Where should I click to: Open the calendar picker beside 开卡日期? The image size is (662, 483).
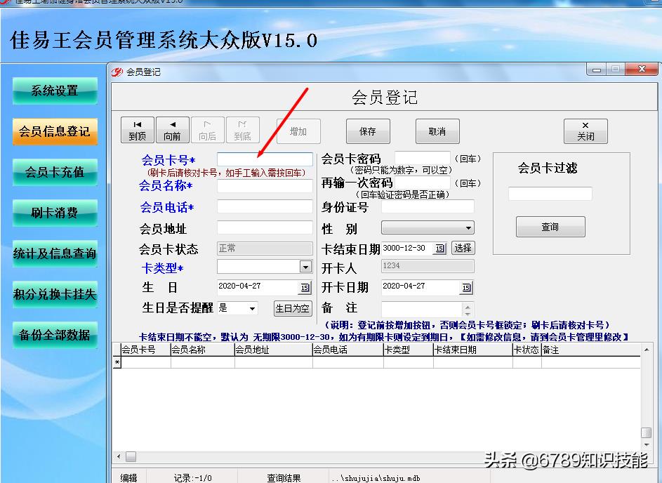pyautogui.click(x=466, y=288)
